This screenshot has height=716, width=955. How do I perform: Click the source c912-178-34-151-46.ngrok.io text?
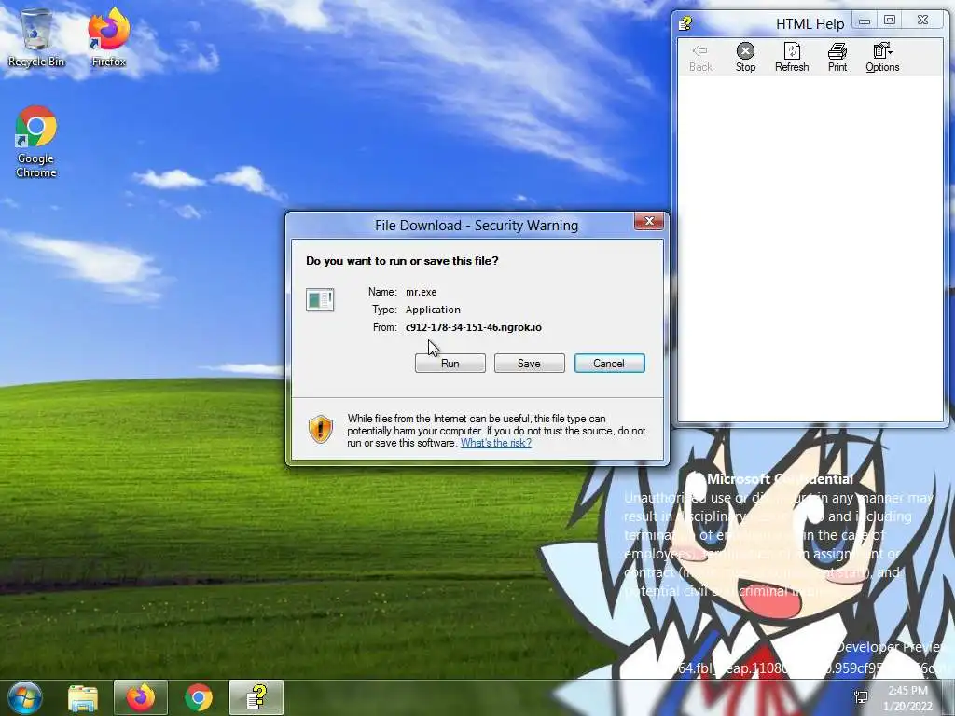point(473,327)
